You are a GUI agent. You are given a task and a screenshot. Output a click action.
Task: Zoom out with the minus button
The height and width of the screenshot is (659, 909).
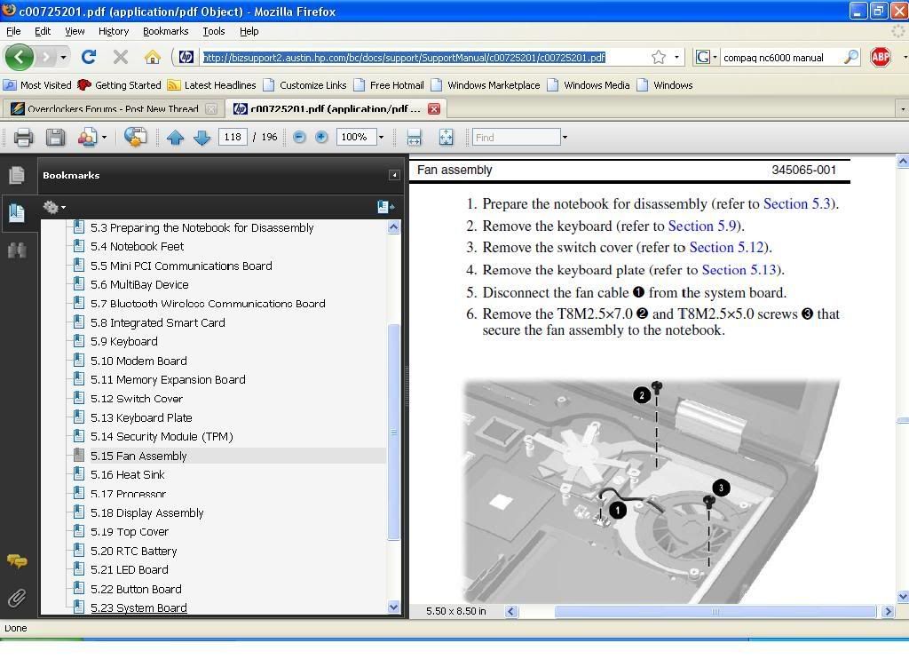[299, 137]
